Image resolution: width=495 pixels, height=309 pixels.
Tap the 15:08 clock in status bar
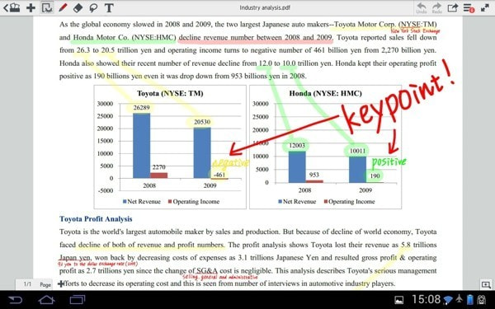tap(426, 299)
